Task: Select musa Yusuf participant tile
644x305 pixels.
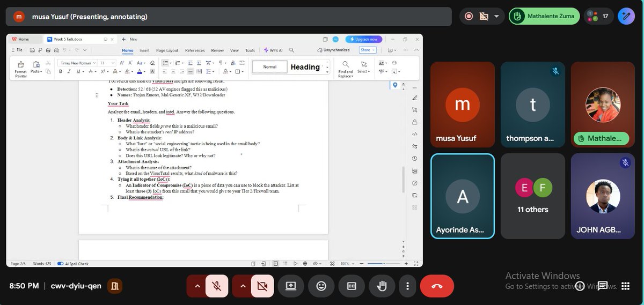Action: 463,105
